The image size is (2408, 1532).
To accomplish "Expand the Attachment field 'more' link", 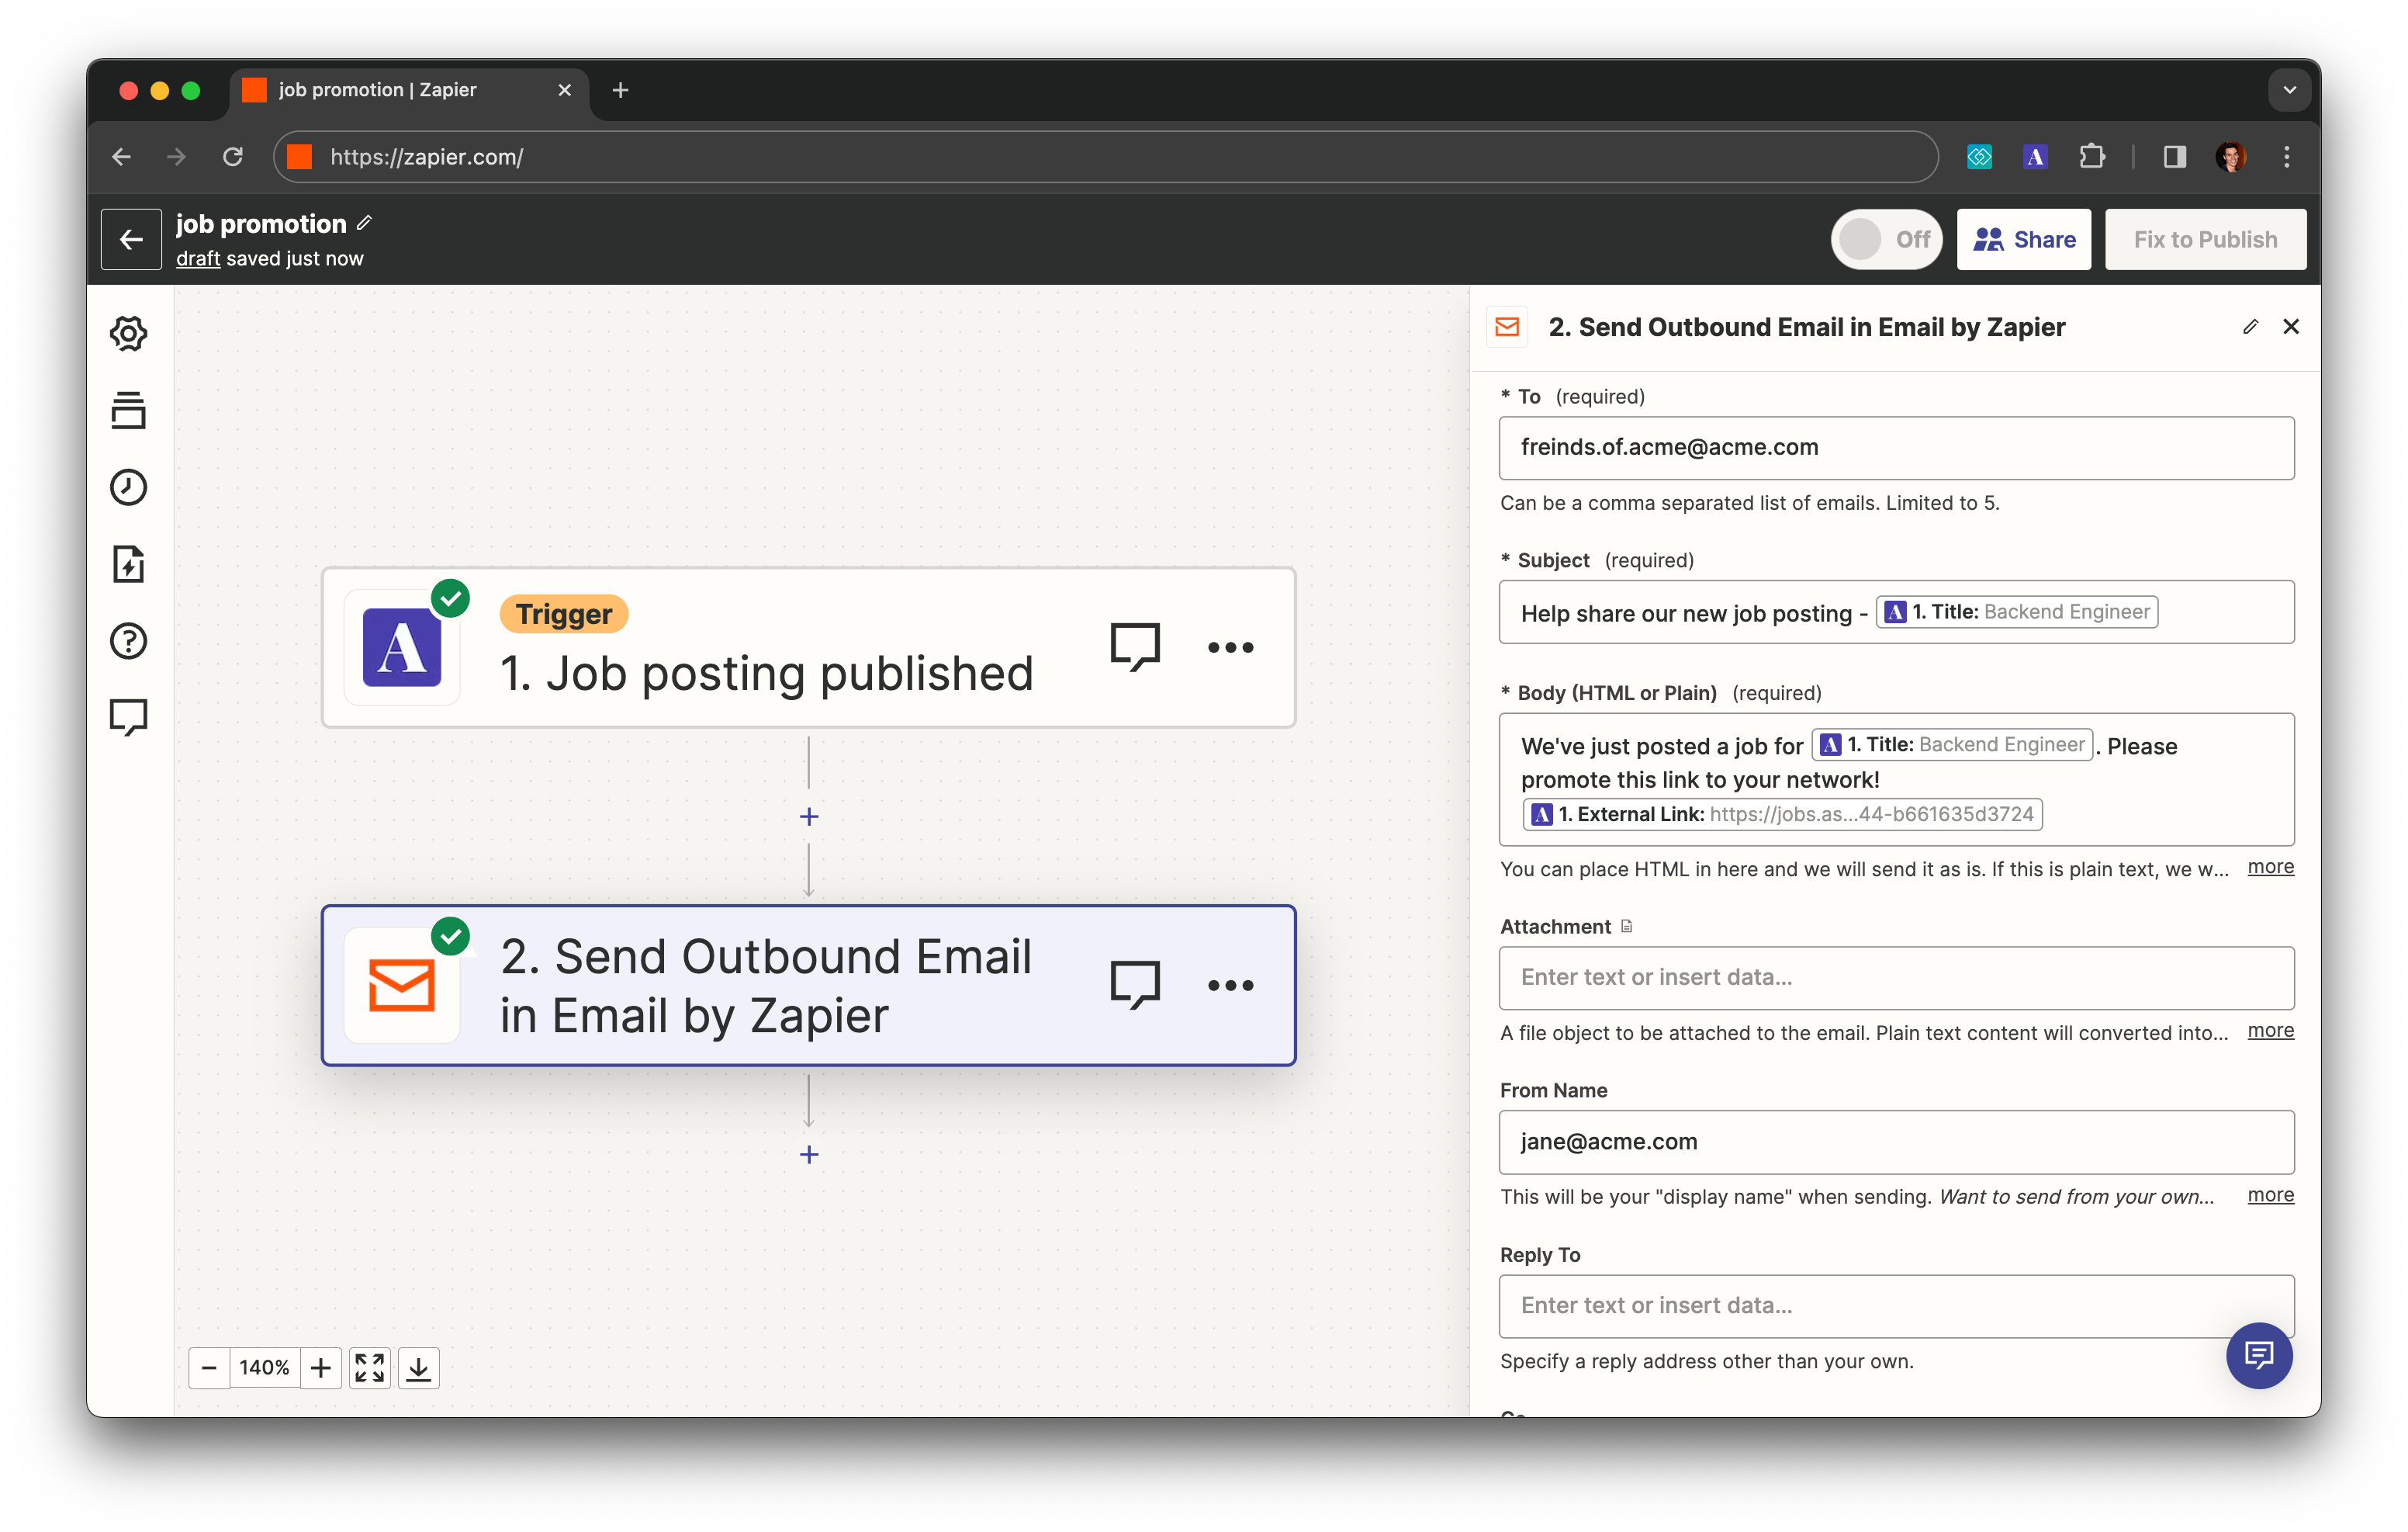I will (2271, 1030).
